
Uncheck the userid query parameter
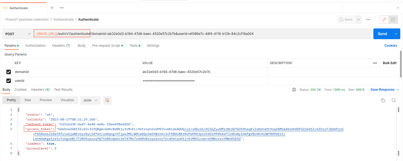pyautogui.click(x=9, y=81)
